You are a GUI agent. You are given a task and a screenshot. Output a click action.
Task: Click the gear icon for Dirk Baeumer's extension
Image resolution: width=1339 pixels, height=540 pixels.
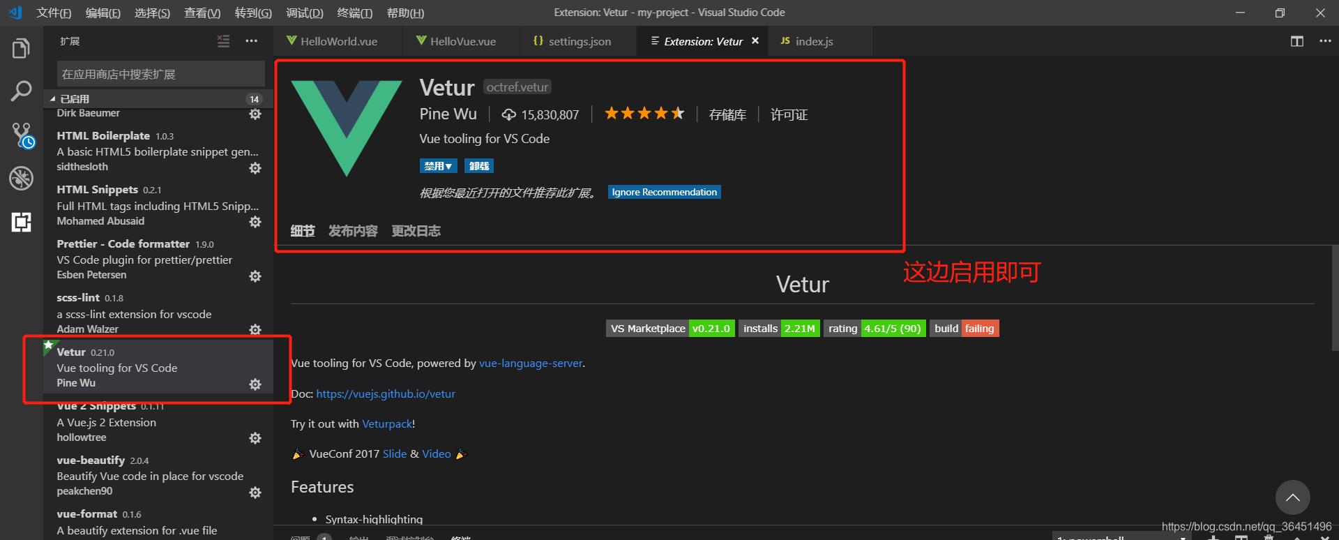pyautogui.click(x=255, y=114)
